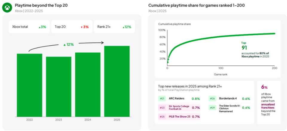Screen dimensions: 287x131
Task: Click the #21 rank badge
Action: pyautogui.click(x=162, y=98)
